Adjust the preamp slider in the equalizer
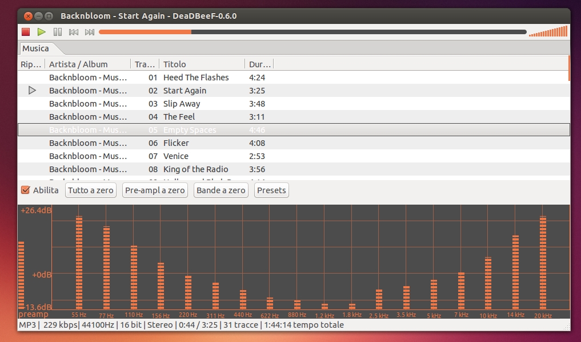The image size is (581, 342). point(21,275)
